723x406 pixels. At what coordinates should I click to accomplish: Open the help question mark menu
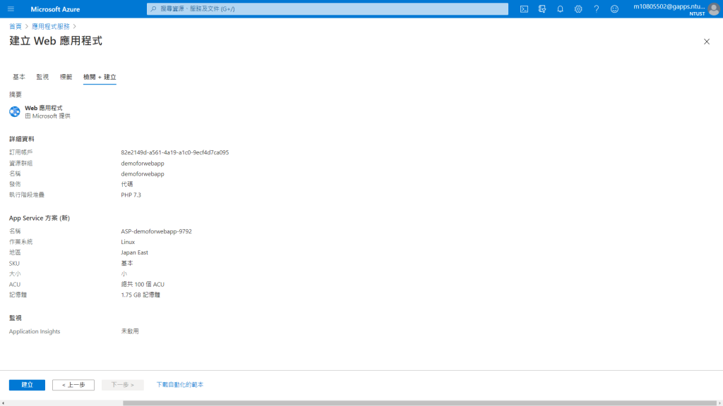click(596, 8)
